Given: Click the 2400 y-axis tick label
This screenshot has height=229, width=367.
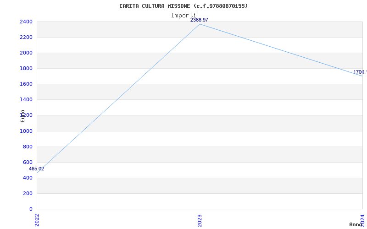Looking at the screenshot, I should point(26,22).
